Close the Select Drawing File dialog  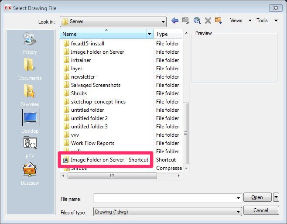click(x=276, y=8)
